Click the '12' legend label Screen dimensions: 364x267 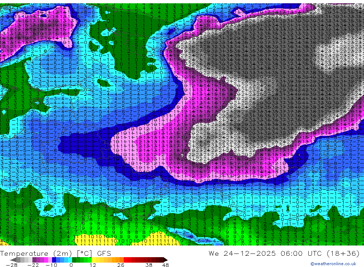pyautogui.click(x=93, y=265)
